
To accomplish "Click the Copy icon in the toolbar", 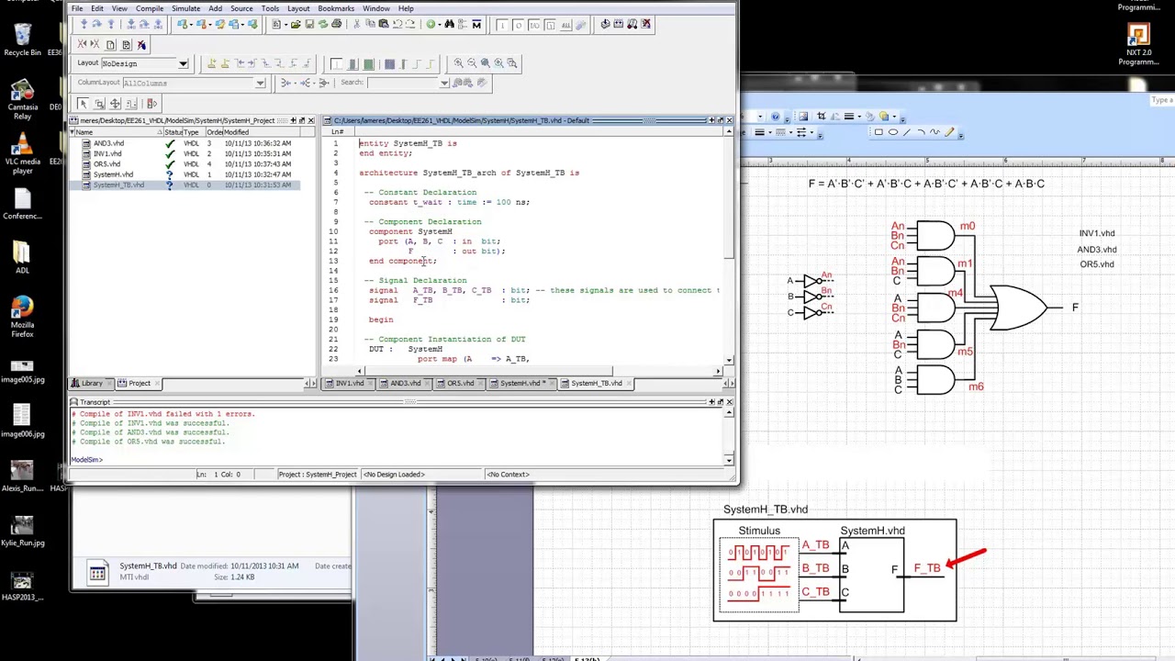I will pyautogui.click(x=370, y=24).
